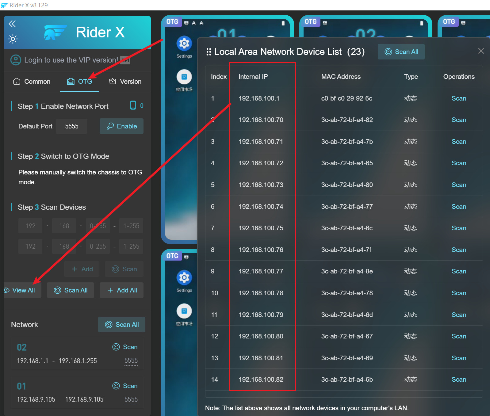The height and width of the screenshot is (416, 490).
Task: Click the Enable network port button
Action: point(121,126)
